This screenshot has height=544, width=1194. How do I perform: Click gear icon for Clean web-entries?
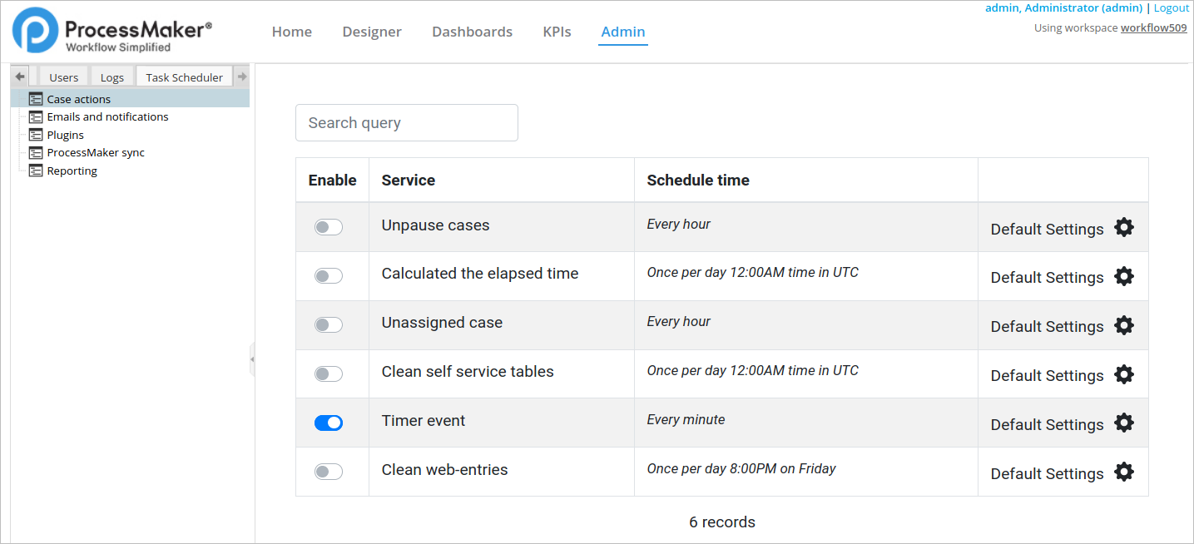point(1123,472)
